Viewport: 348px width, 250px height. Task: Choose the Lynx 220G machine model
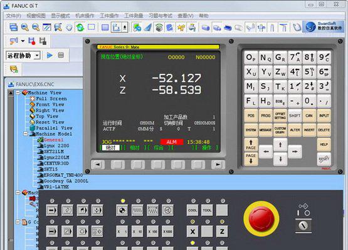pos(56,146)
